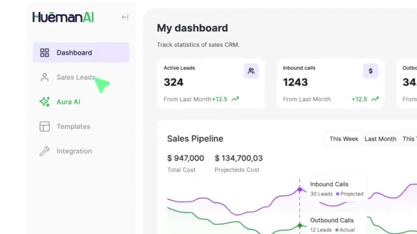This screenshot has height=234, width=417.
Task: Navigate to the Integration page
Action: click(74, 151)
